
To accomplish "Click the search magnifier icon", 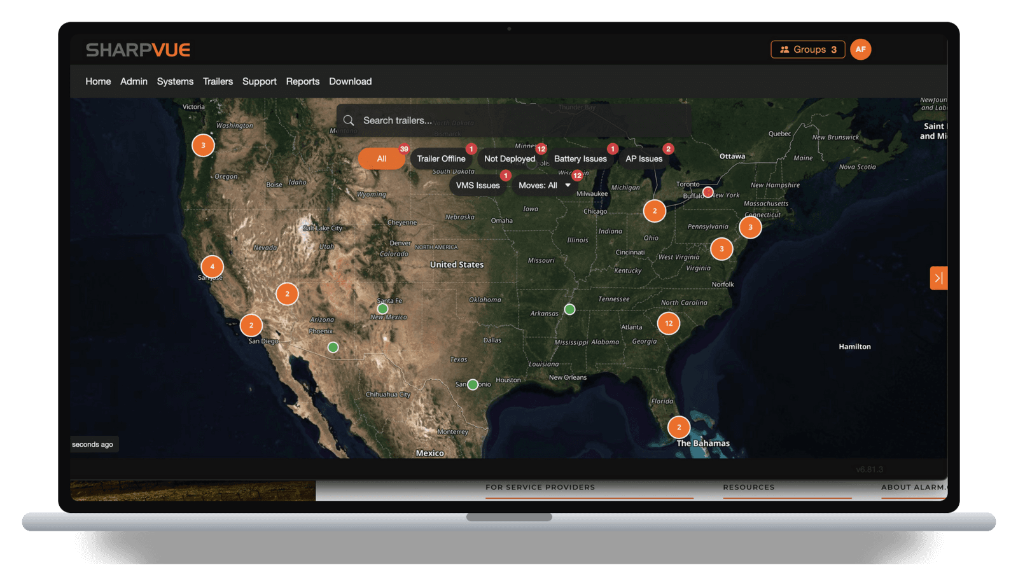I will click(x=349, y=120).
